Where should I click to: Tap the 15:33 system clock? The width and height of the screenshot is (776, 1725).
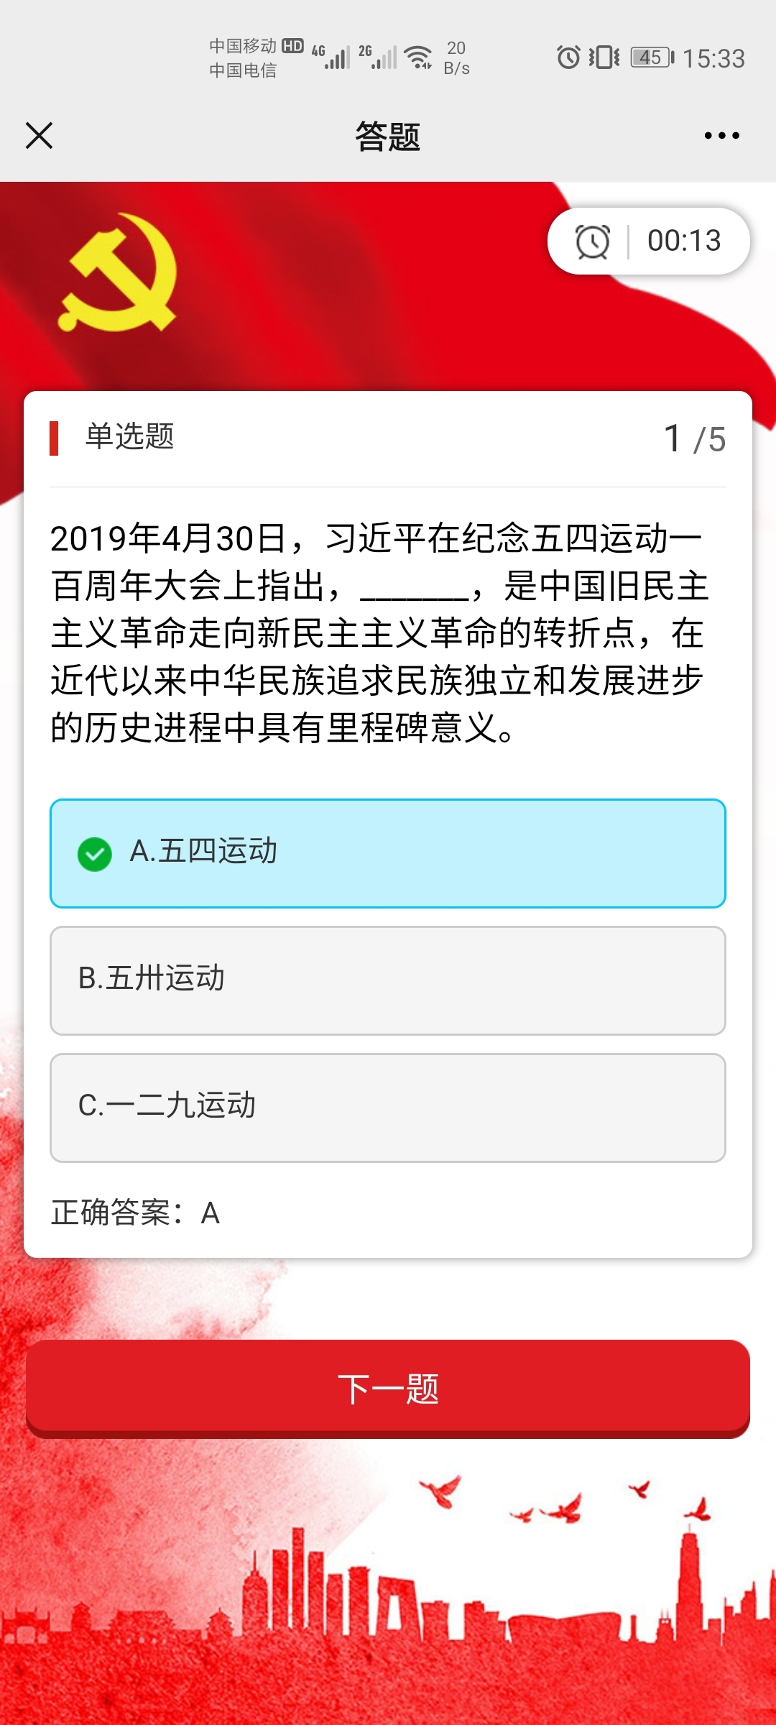click(x=713, y=58)
